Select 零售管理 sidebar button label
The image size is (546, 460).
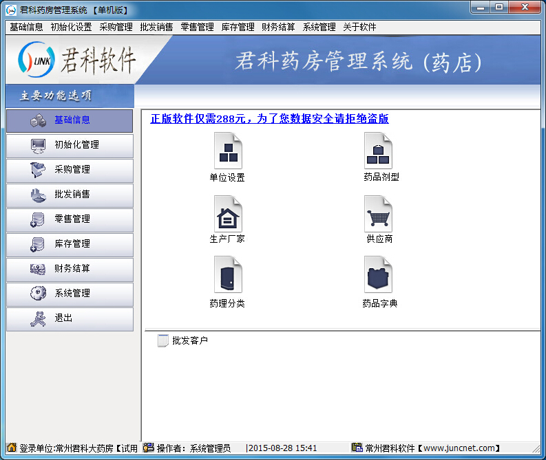[72, 219]
